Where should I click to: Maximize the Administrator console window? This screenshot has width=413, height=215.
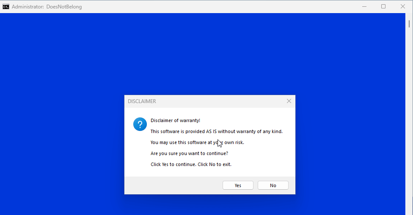[x=383, y=7]
